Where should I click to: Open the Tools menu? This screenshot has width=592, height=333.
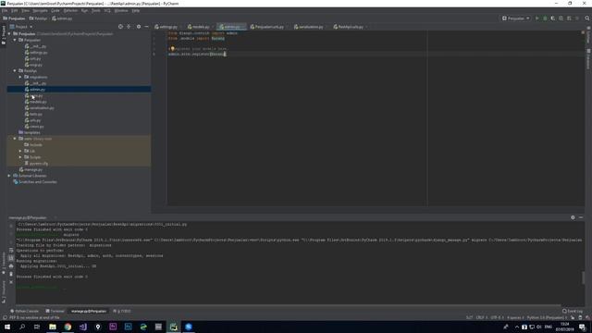pyautogui.click(x=96, y=10)
